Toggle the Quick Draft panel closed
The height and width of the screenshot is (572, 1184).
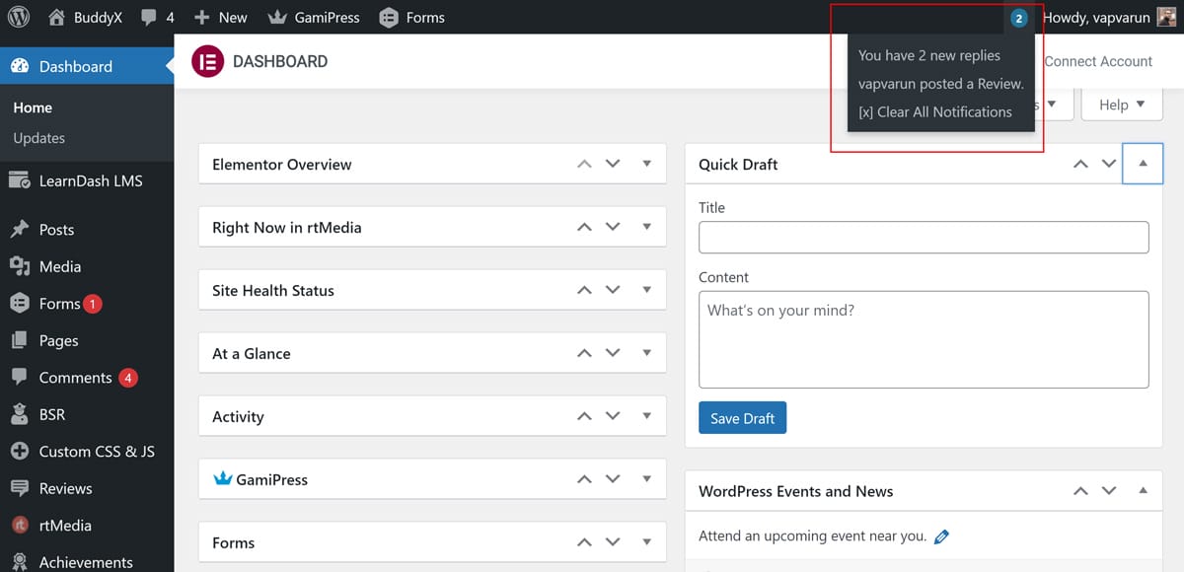click(1143, 164)
